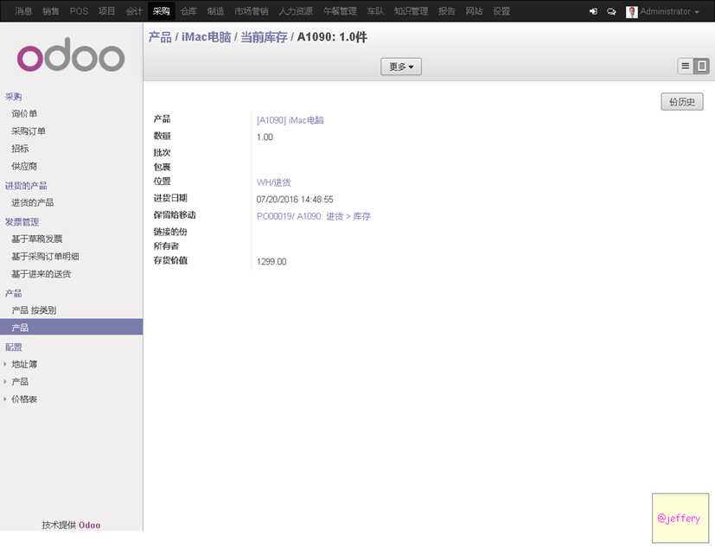The height and width of the screenshot is (549, 715).
Task: Open the 会计 top menu
Action: coord(134,11)
